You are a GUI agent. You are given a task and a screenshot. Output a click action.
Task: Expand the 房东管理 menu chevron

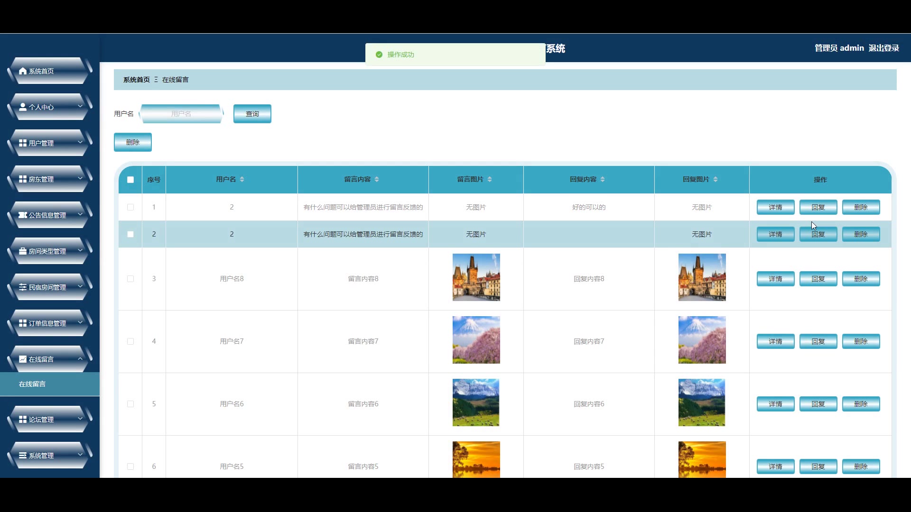click(80, 179)
